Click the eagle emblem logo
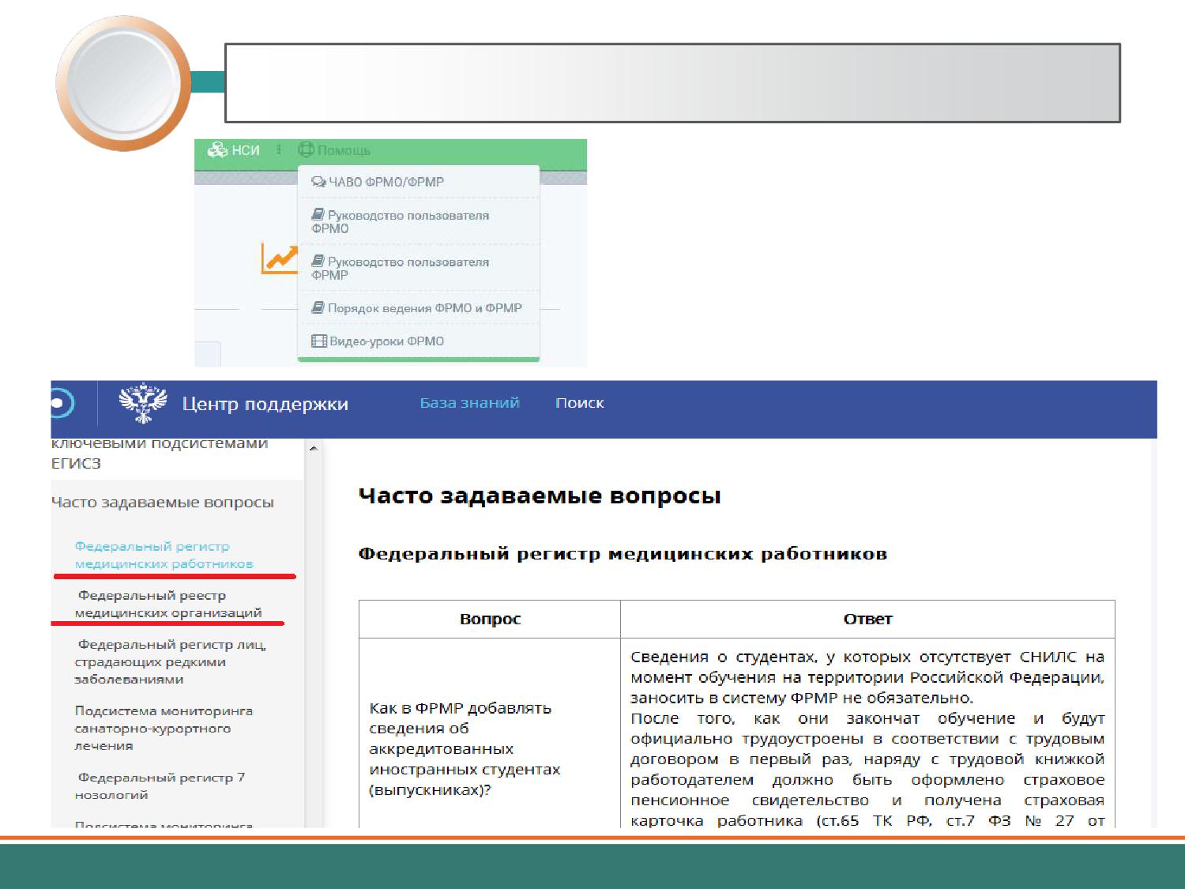Screen dimensions: 1185x889 (143, 403)
